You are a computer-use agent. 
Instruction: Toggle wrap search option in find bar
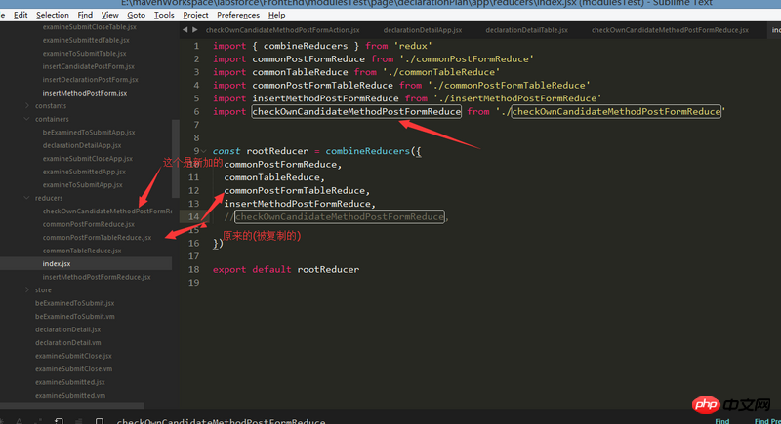59,421
